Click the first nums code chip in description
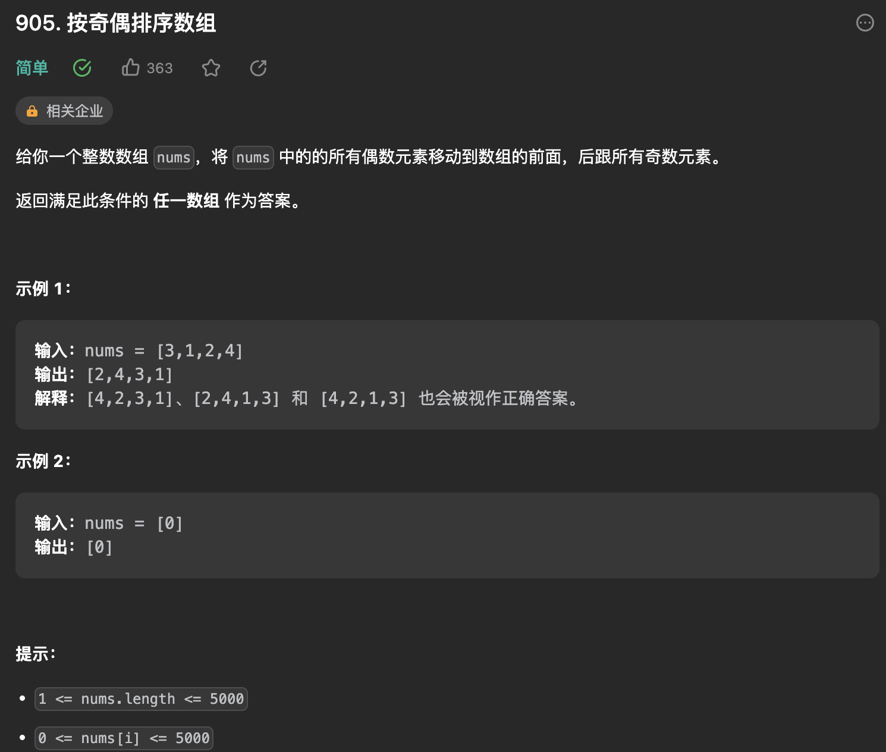The height and width of the screenshot is (752, 886). pos(173,158)
